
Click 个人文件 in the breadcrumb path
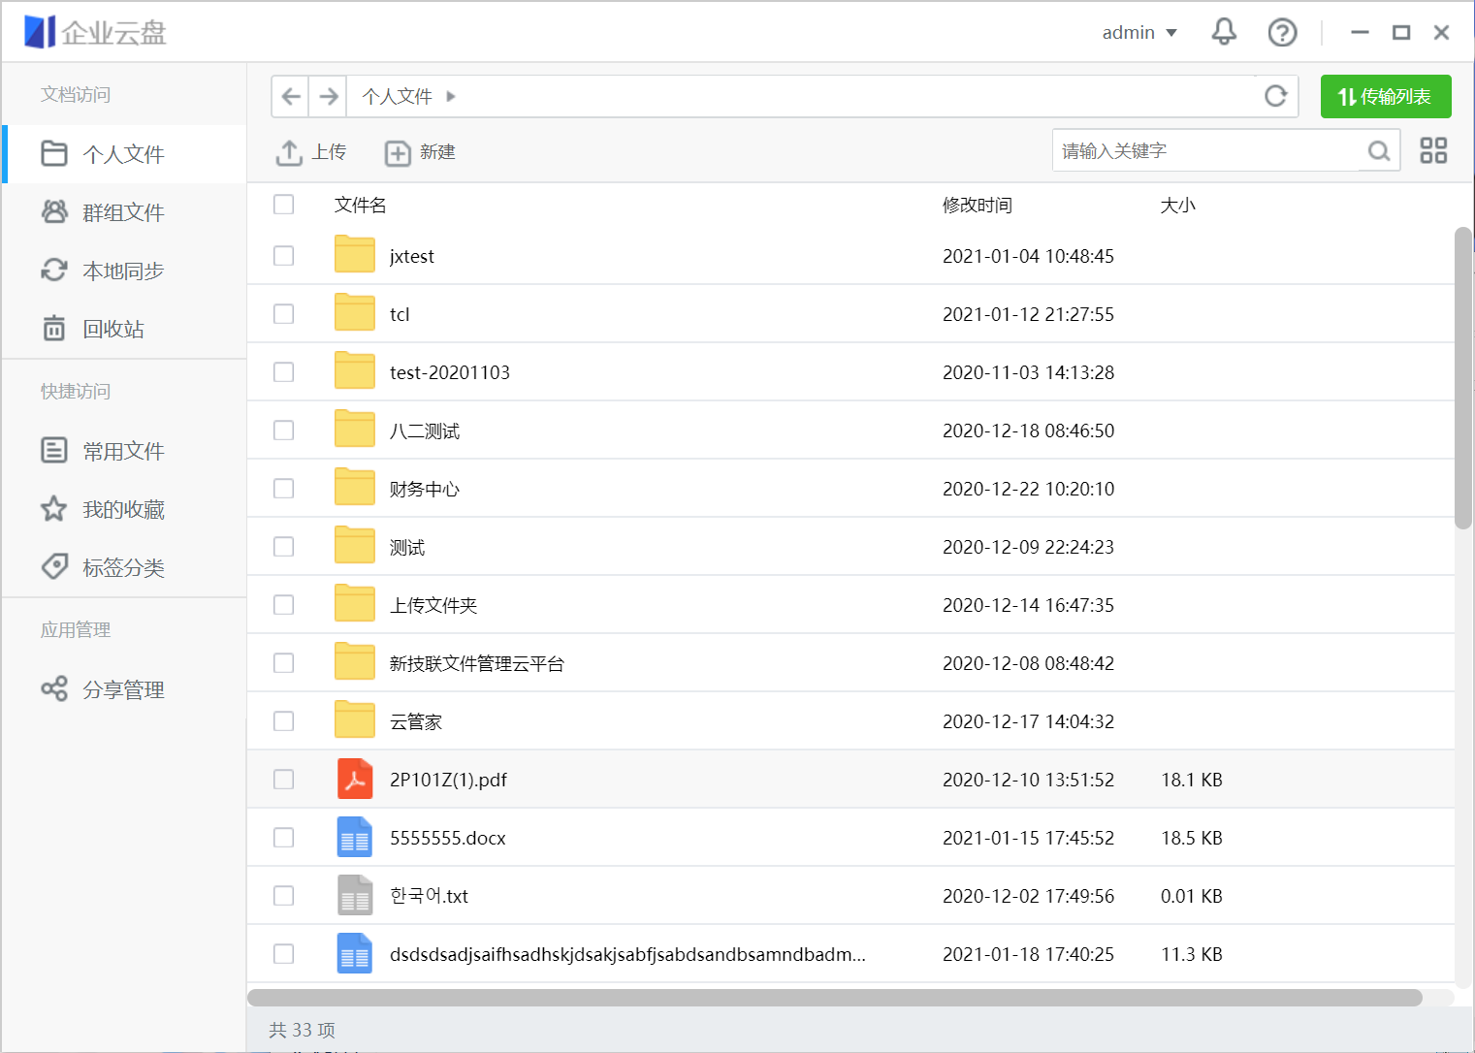coord(397,96)
